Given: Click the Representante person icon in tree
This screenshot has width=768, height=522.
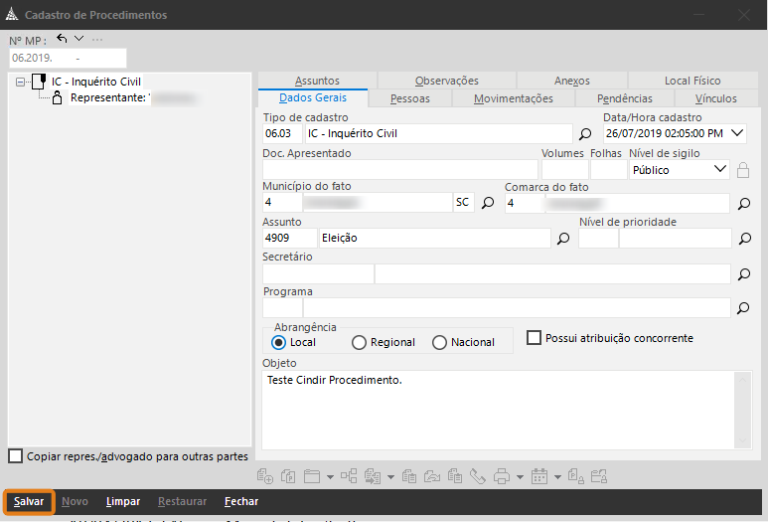Looking at the screenshot, I should click(58, 97).
